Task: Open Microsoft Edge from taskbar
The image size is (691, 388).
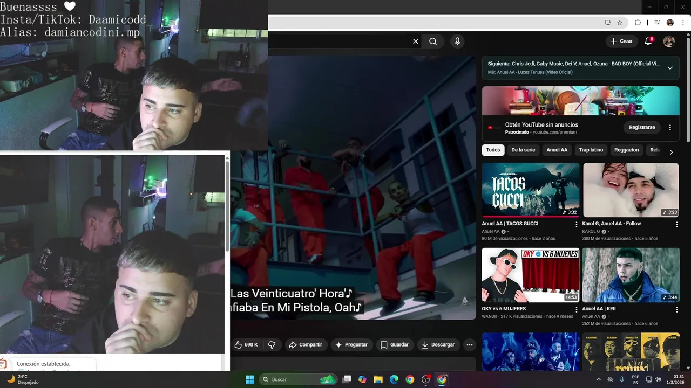Action: coord(394,379)
